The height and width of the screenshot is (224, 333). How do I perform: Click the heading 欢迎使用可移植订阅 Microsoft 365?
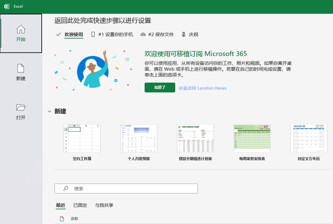195,54
